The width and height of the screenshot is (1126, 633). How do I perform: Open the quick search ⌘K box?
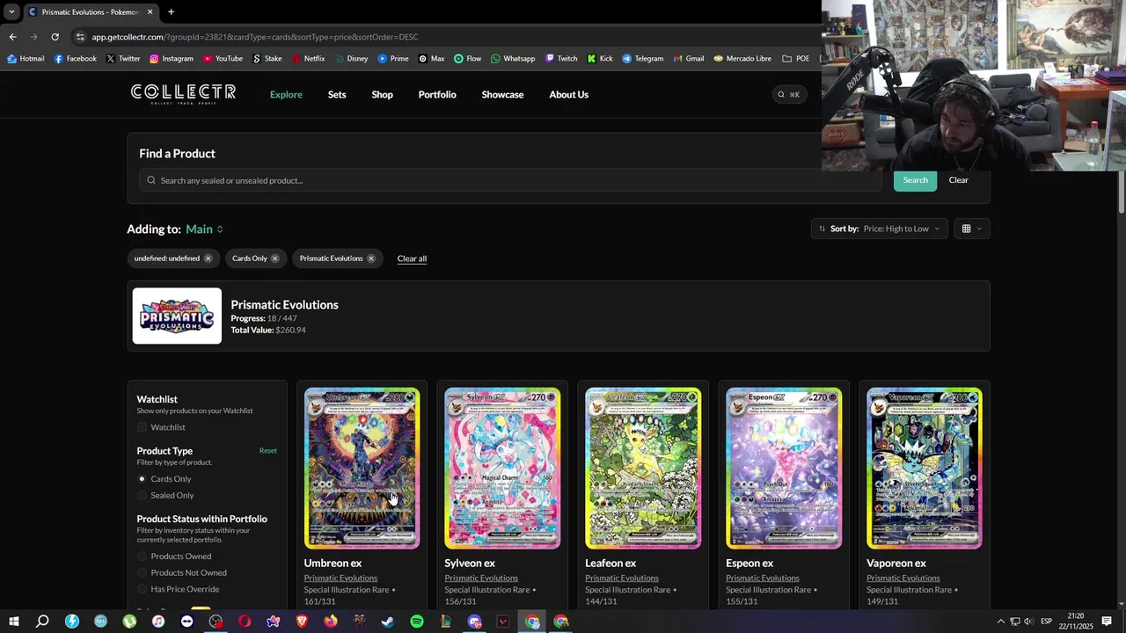click(789, 94)
